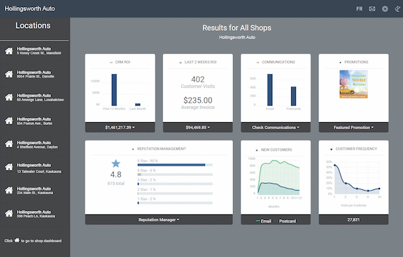Click the Promotions card header icon
Viewport: 403px width, 257px height.
pos(340,62)
